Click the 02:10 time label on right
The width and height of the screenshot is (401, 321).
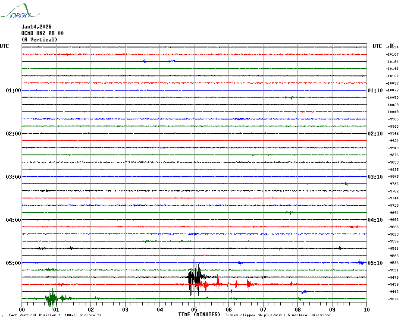pos(375,134)
